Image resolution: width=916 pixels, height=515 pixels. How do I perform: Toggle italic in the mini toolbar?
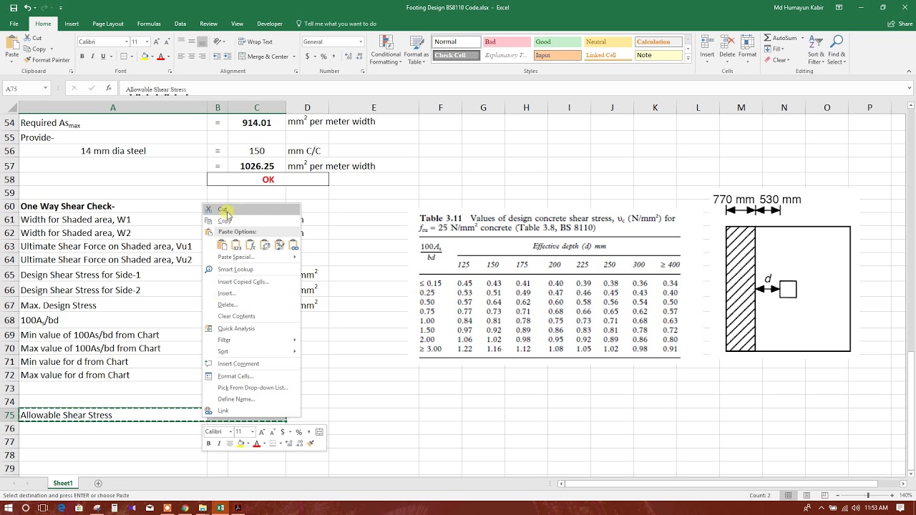(218, 442)
